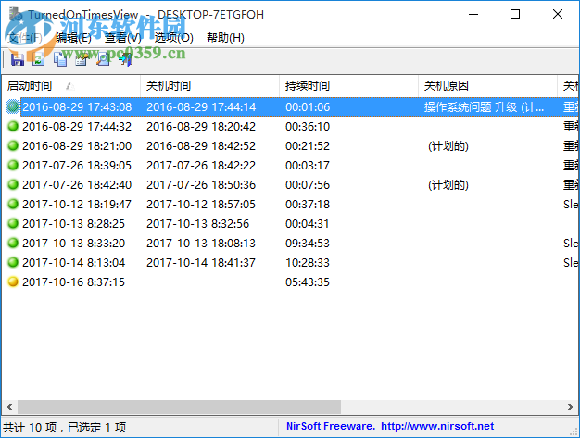Click duration value 00:36:10

coord(308,127)
